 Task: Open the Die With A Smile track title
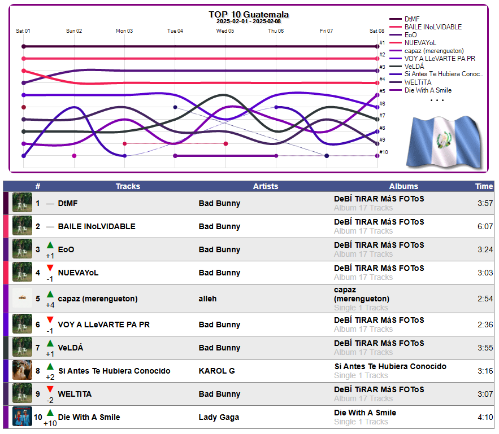89,417
